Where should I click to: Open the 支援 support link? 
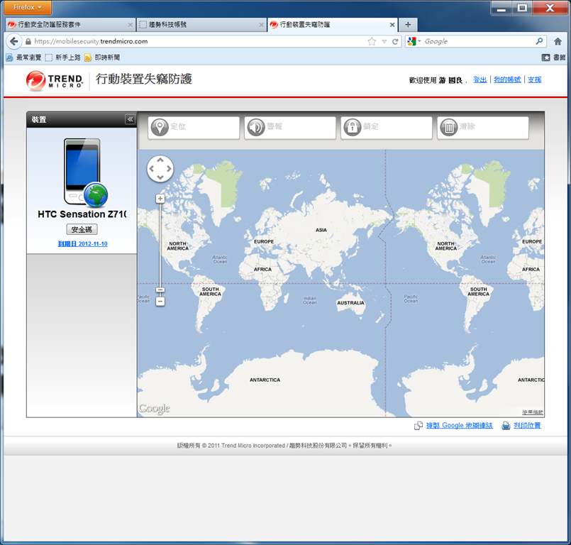click(x=535, y=79)
